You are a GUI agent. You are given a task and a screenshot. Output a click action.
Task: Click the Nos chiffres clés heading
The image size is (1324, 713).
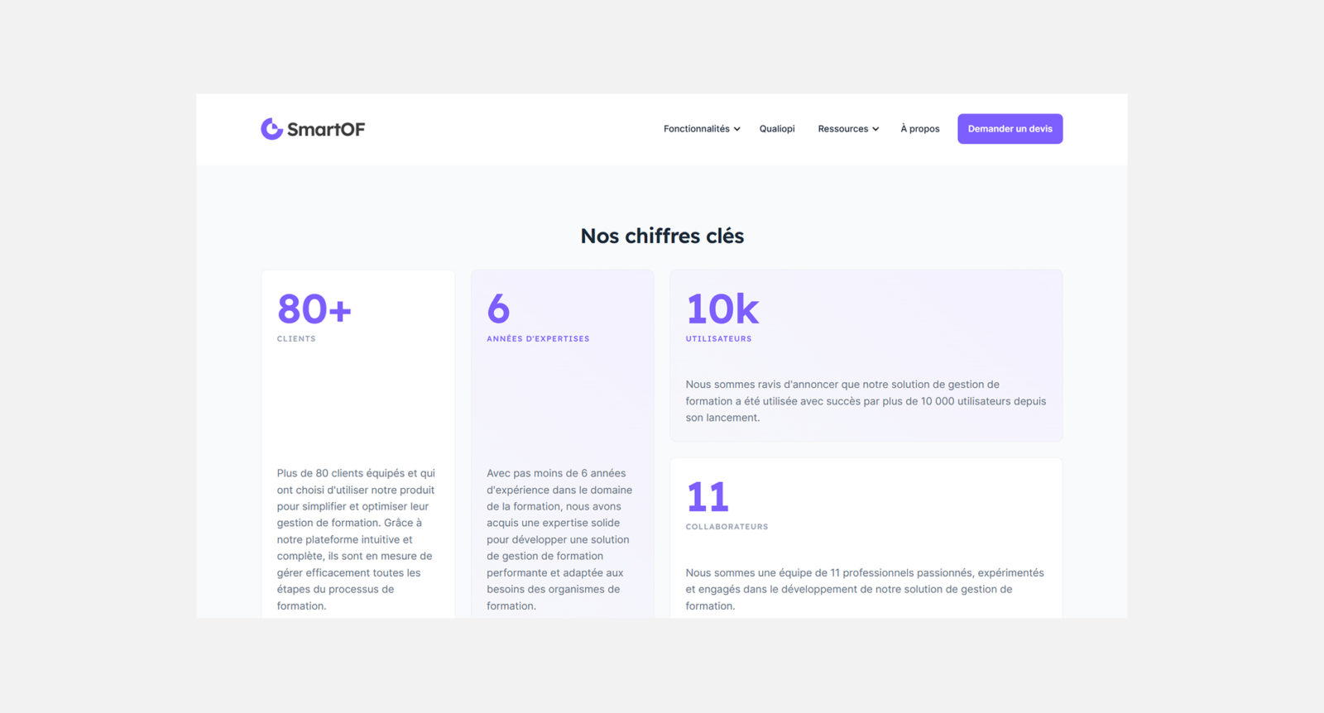click(662, 237)
